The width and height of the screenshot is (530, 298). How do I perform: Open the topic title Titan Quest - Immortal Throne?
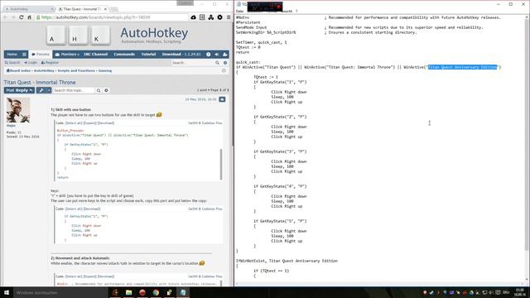[40, 83]
